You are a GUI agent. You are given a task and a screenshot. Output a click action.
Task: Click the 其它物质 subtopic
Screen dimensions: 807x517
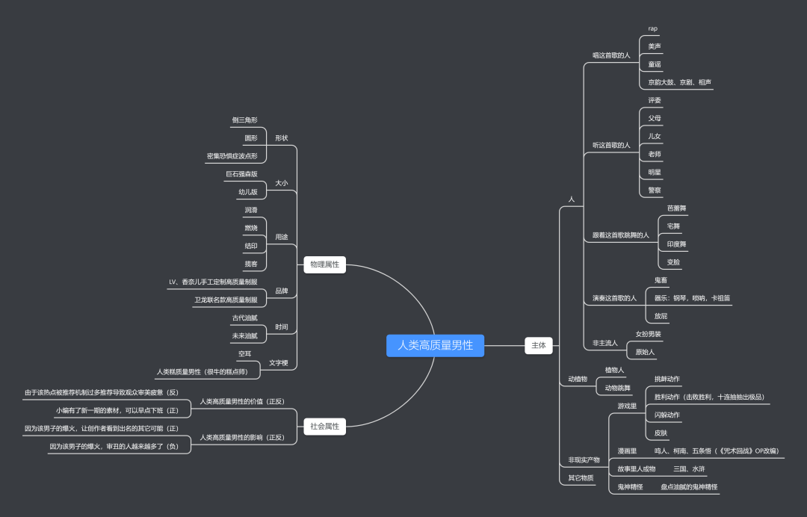tap(581, 478)
